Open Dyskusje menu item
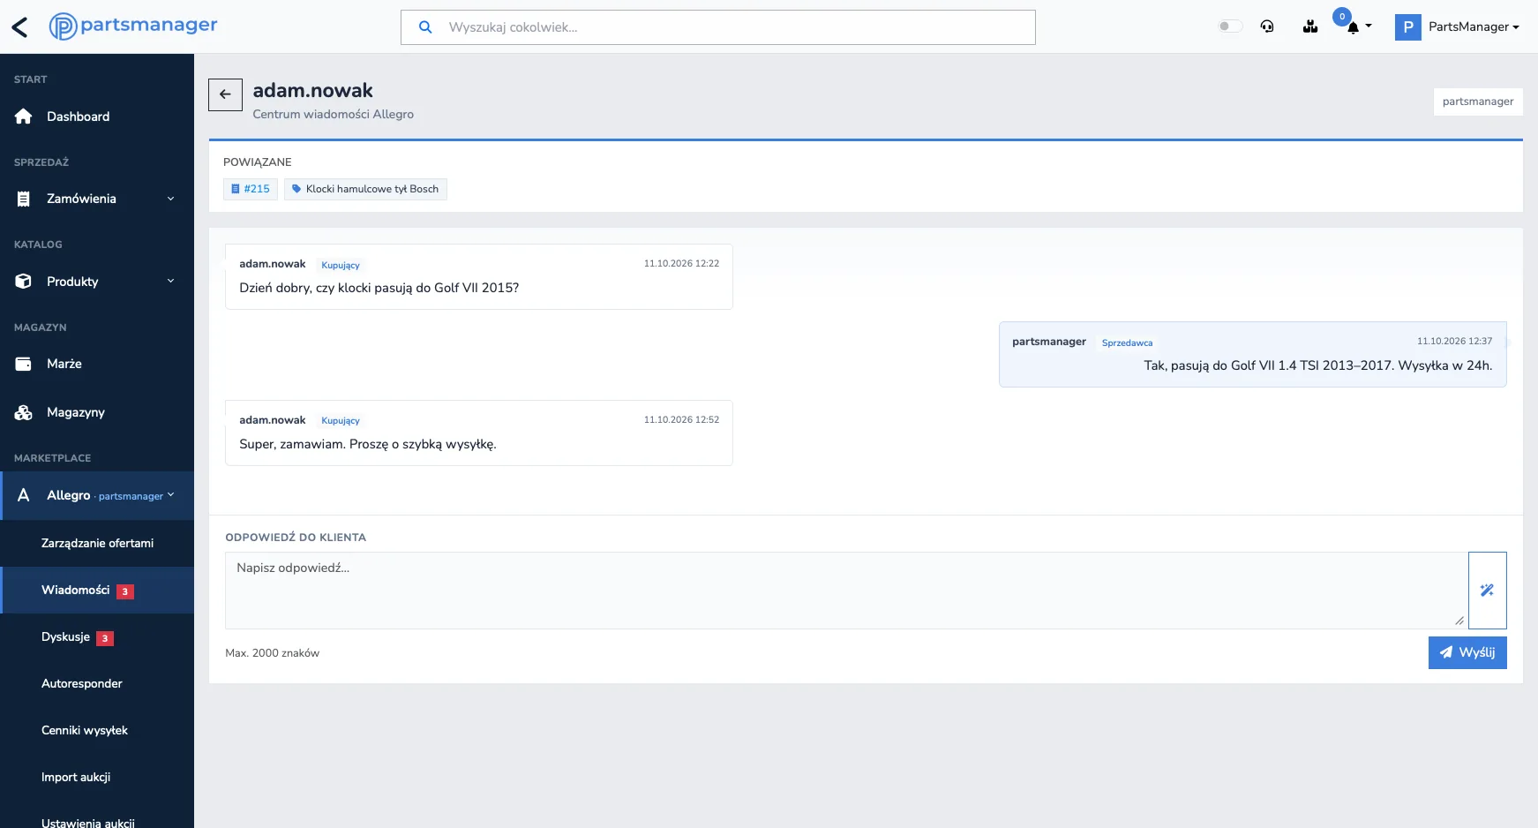Image resolution: width=1538 pixels, height=828 pixels. point(97,637)
